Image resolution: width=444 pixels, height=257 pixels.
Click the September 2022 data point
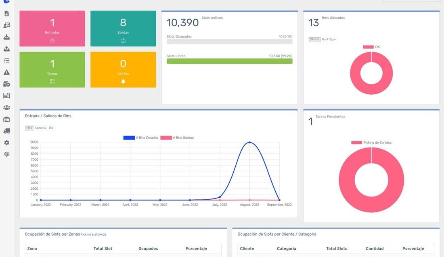point(279,200)
